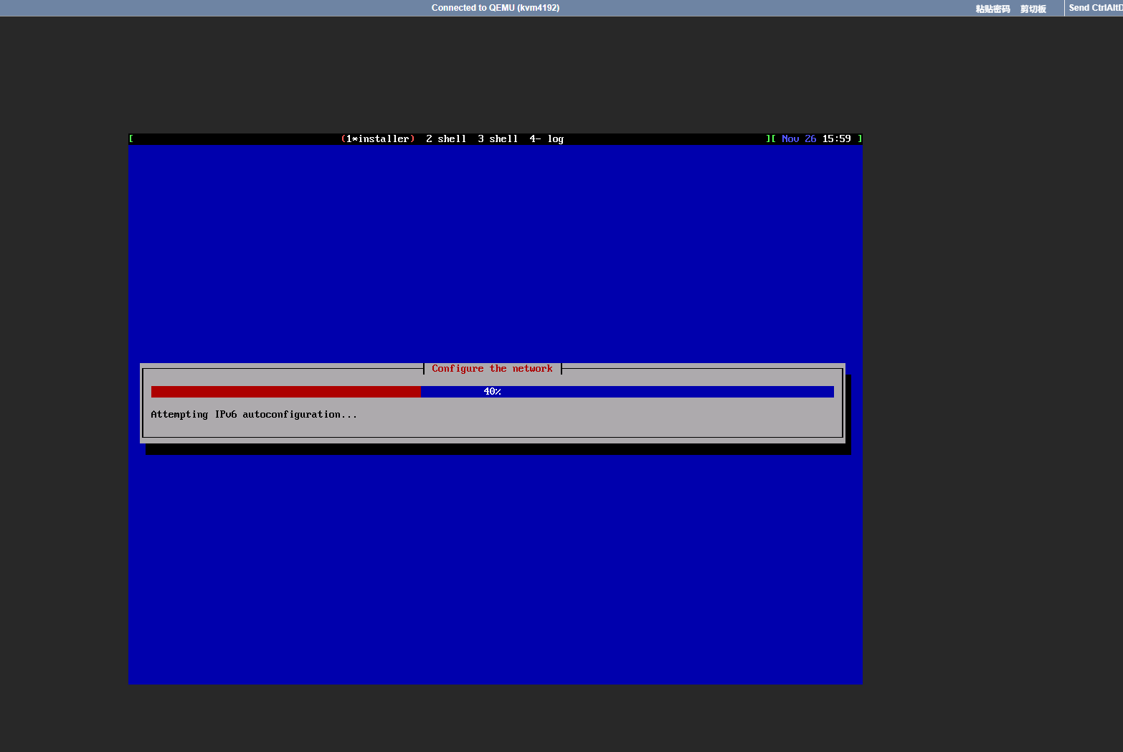This screenshot has height=752, width=1123.
Task: Switch to the 3 shell tab
Action: coord(498,138)
